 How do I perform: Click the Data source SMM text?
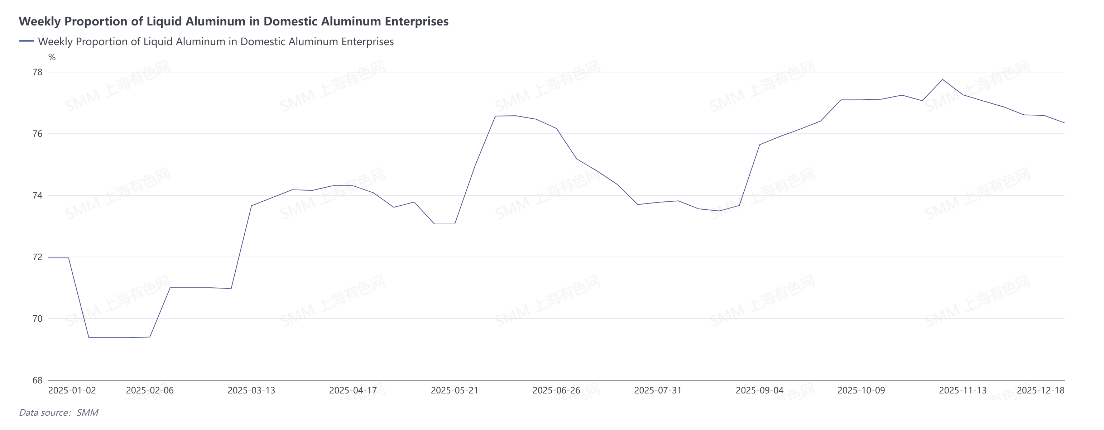(59, 412)
